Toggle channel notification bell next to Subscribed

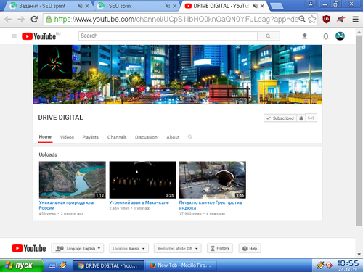[301, 118]
